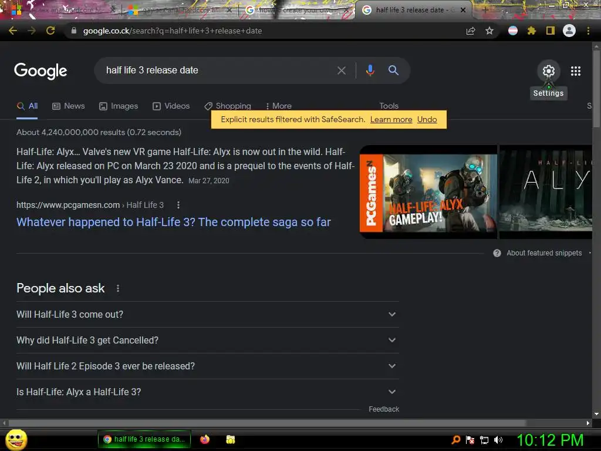Click the volume speaker tray icon
This screenshot has height=451, width=601.
(x=498, y=440)
